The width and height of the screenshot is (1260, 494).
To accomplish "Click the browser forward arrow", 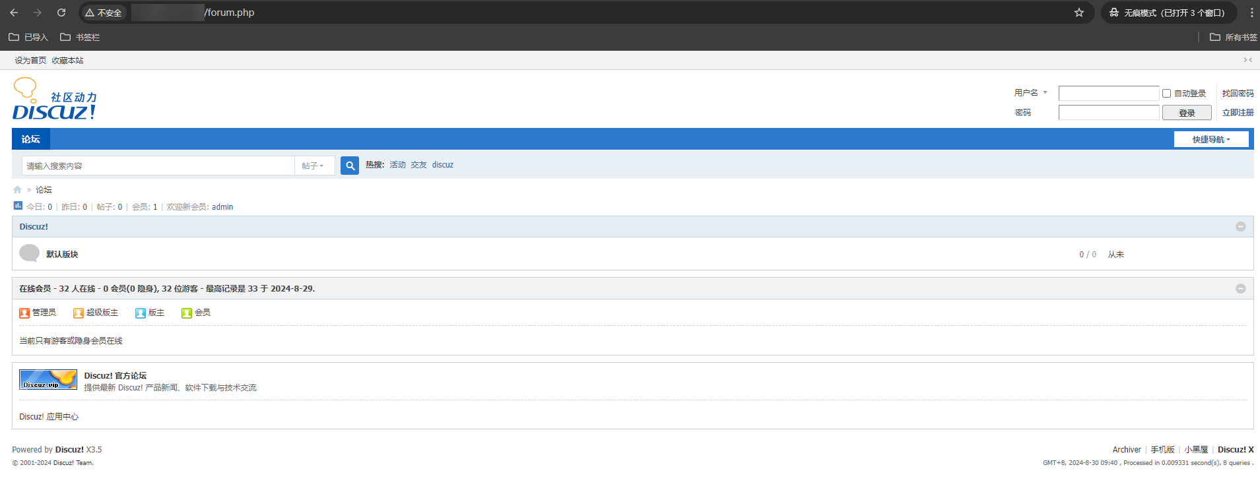I will click(x=38, y=13).
